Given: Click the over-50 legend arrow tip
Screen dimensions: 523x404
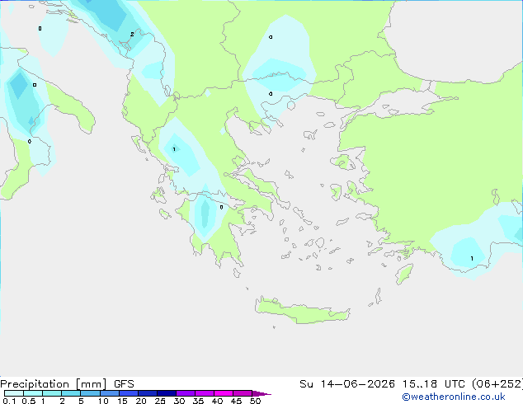Looking at the screenshot, I should (x=261, y=393).
